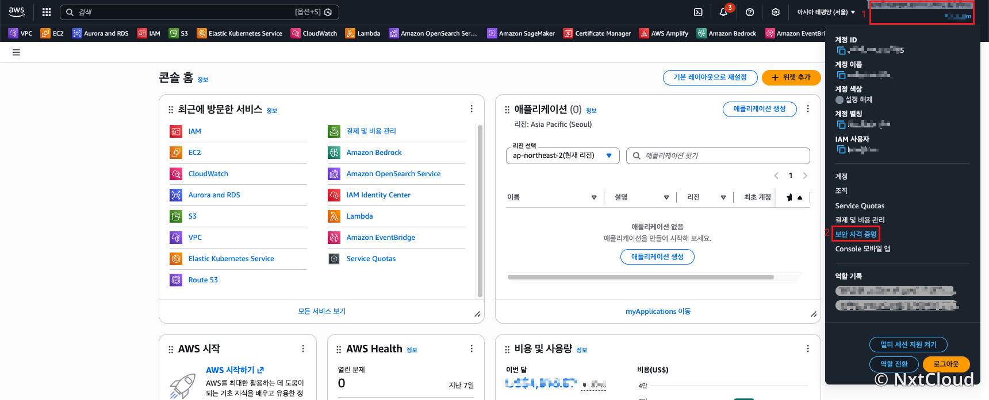Click the 계정 색상 gray swatch
The width and height of the screenshot is (989, 400).
pyautogui.click(x=839, y=100)
